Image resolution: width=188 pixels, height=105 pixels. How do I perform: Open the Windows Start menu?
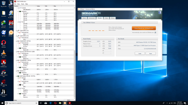coord(2,103)
